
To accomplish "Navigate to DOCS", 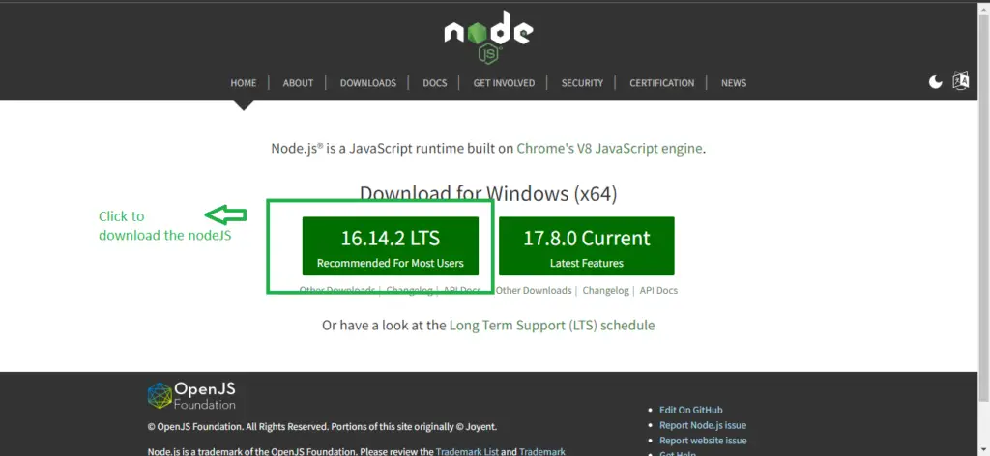I will pyautogui.click(x=435, y=83).
